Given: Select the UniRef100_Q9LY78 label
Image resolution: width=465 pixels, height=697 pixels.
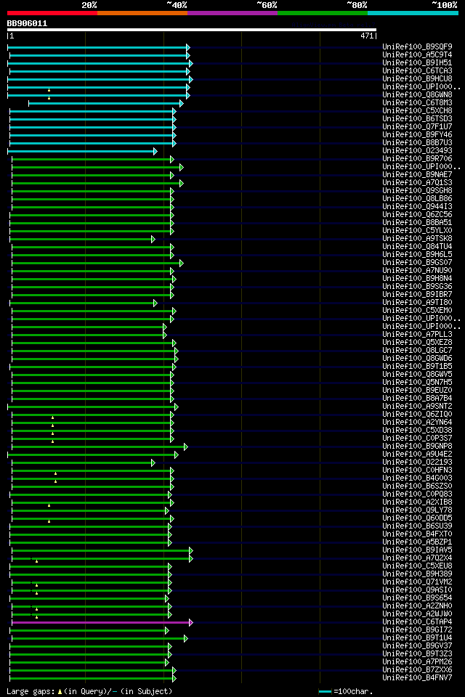Looking at the screenshot, I should point(417,510).
